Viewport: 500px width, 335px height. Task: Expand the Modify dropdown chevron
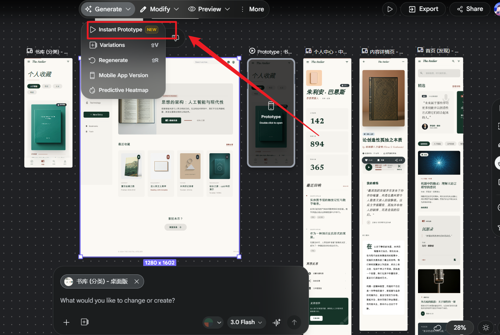click(x=176, y=9)
